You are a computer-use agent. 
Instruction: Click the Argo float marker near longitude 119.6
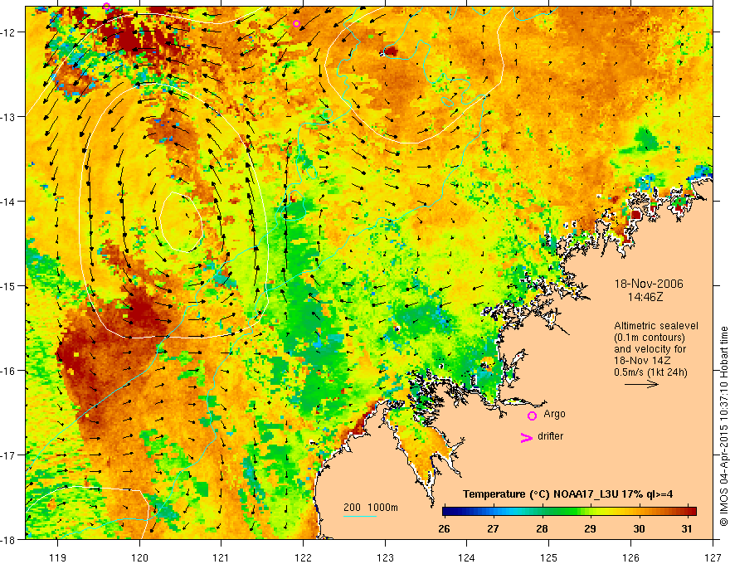tap(107, 7)
